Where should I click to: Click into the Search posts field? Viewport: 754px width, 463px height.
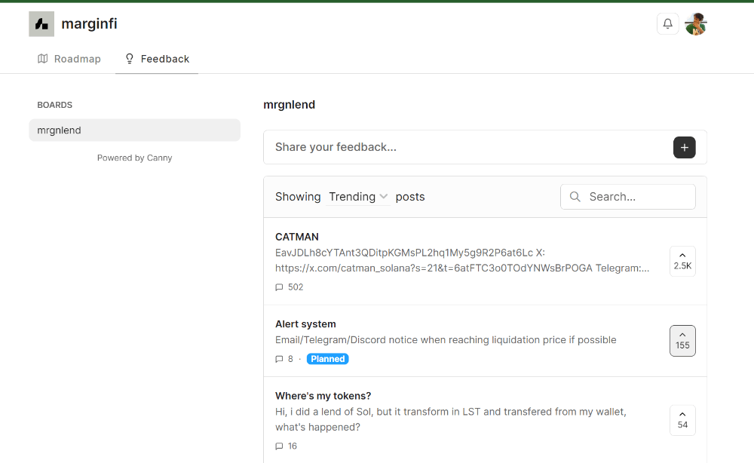[628, 197]
